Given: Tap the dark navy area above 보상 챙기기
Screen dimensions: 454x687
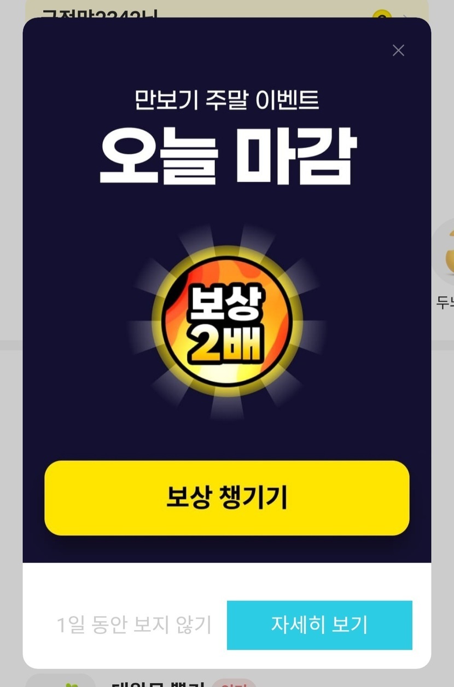Looking at the screenshot, I should [x=226, y=441].
